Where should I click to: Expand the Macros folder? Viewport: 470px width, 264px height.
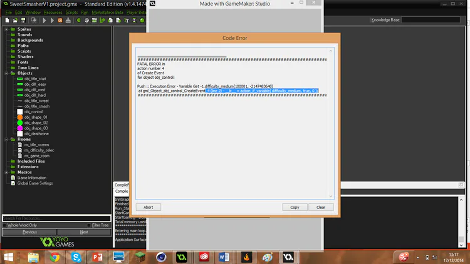click(x=6, y=173)
